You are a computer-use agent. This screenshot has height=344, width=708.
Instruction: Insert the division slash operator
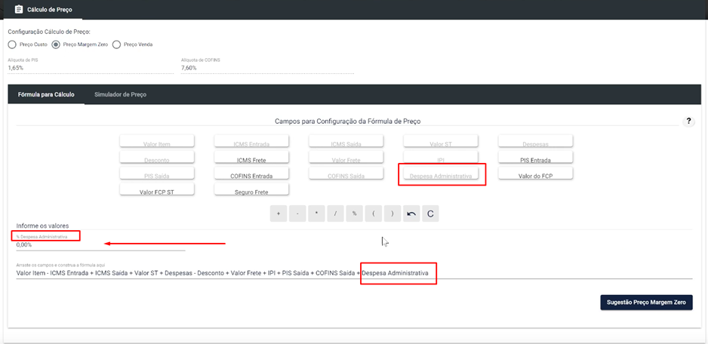[x=335, y=213]
